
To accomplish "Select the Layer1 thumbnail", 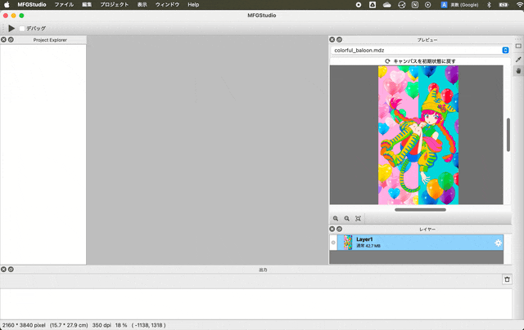I will pyautogui.click(x=347, y=243).
